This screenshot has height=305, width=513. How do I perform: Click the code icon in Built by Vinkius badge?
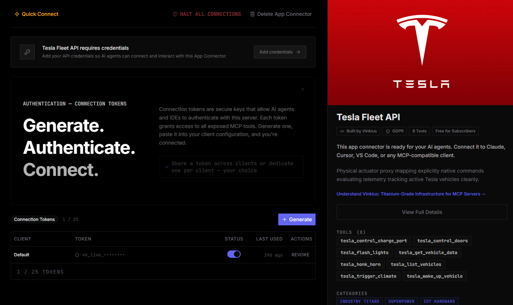[x=342, y=131]
